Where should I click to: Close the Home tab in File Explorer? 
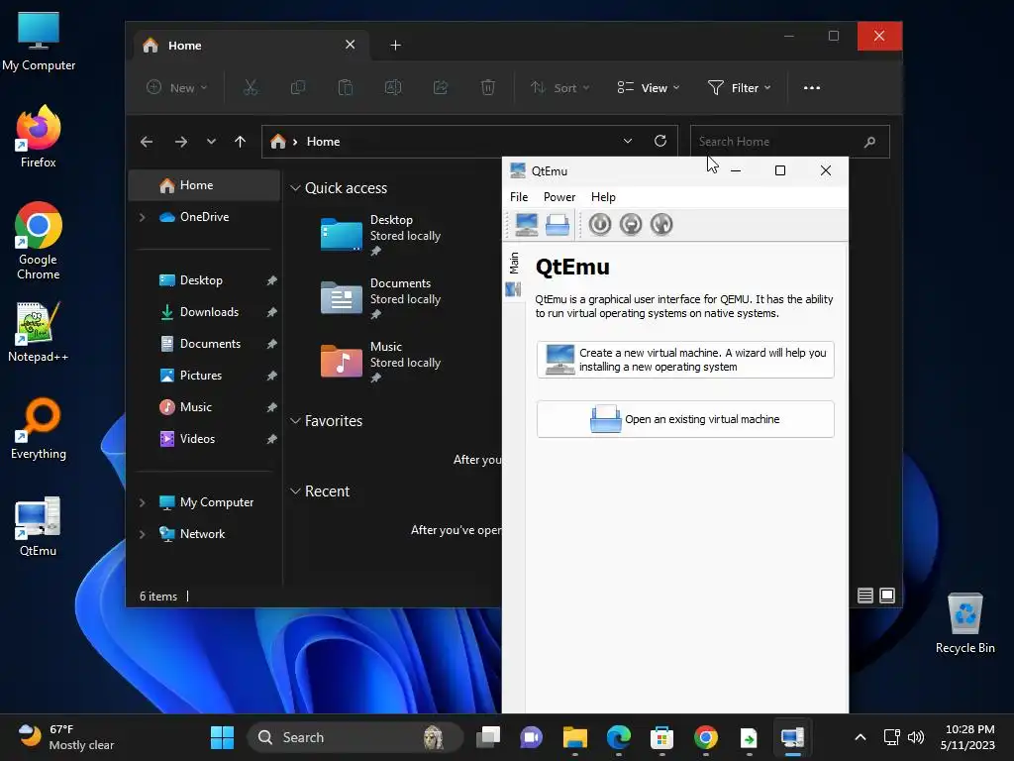pyautogui.click(x=350, y=45)
